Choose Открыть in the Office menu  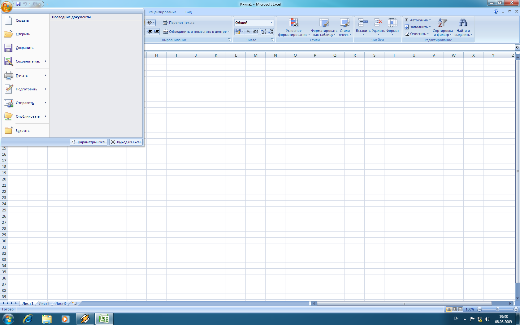point(25,34)
